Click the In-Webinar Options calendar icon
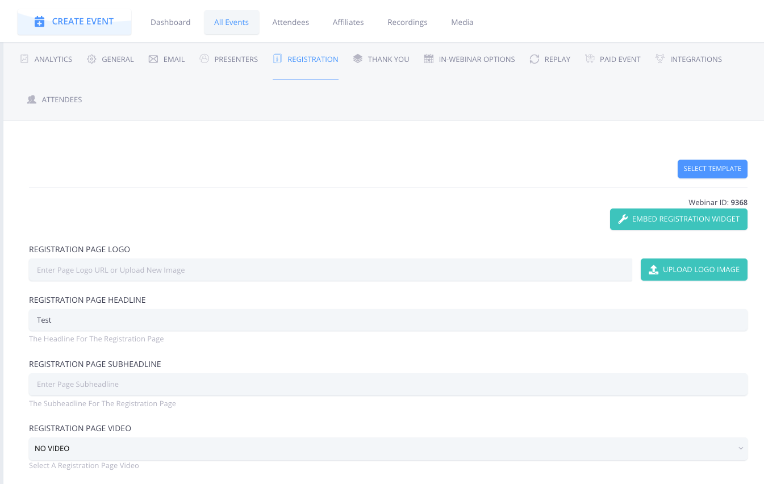This screenshot has height=484, width=764. (429, 59)
